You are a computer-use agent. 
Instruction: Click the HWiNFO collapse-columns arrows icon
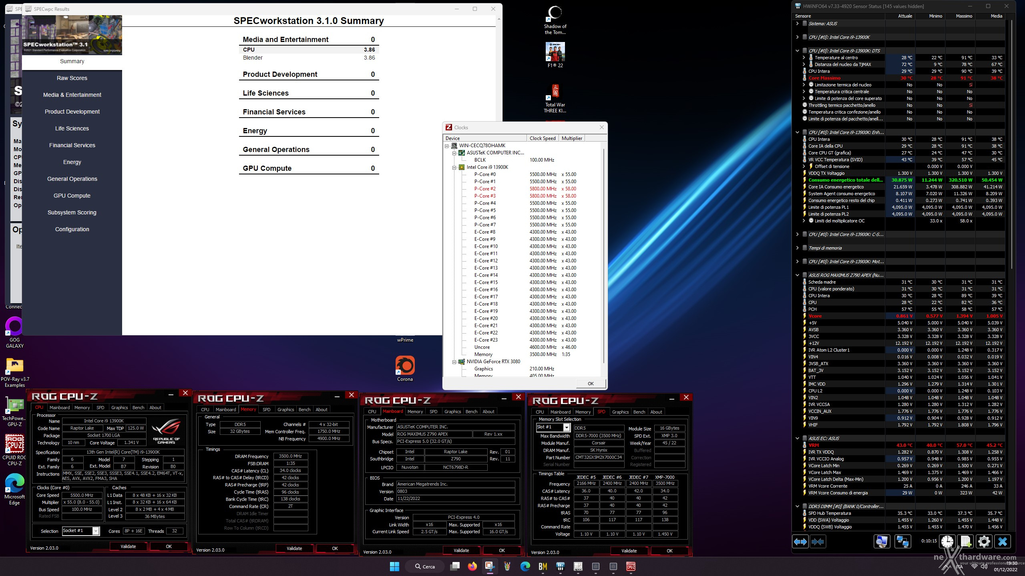click(x=817, y=542)
